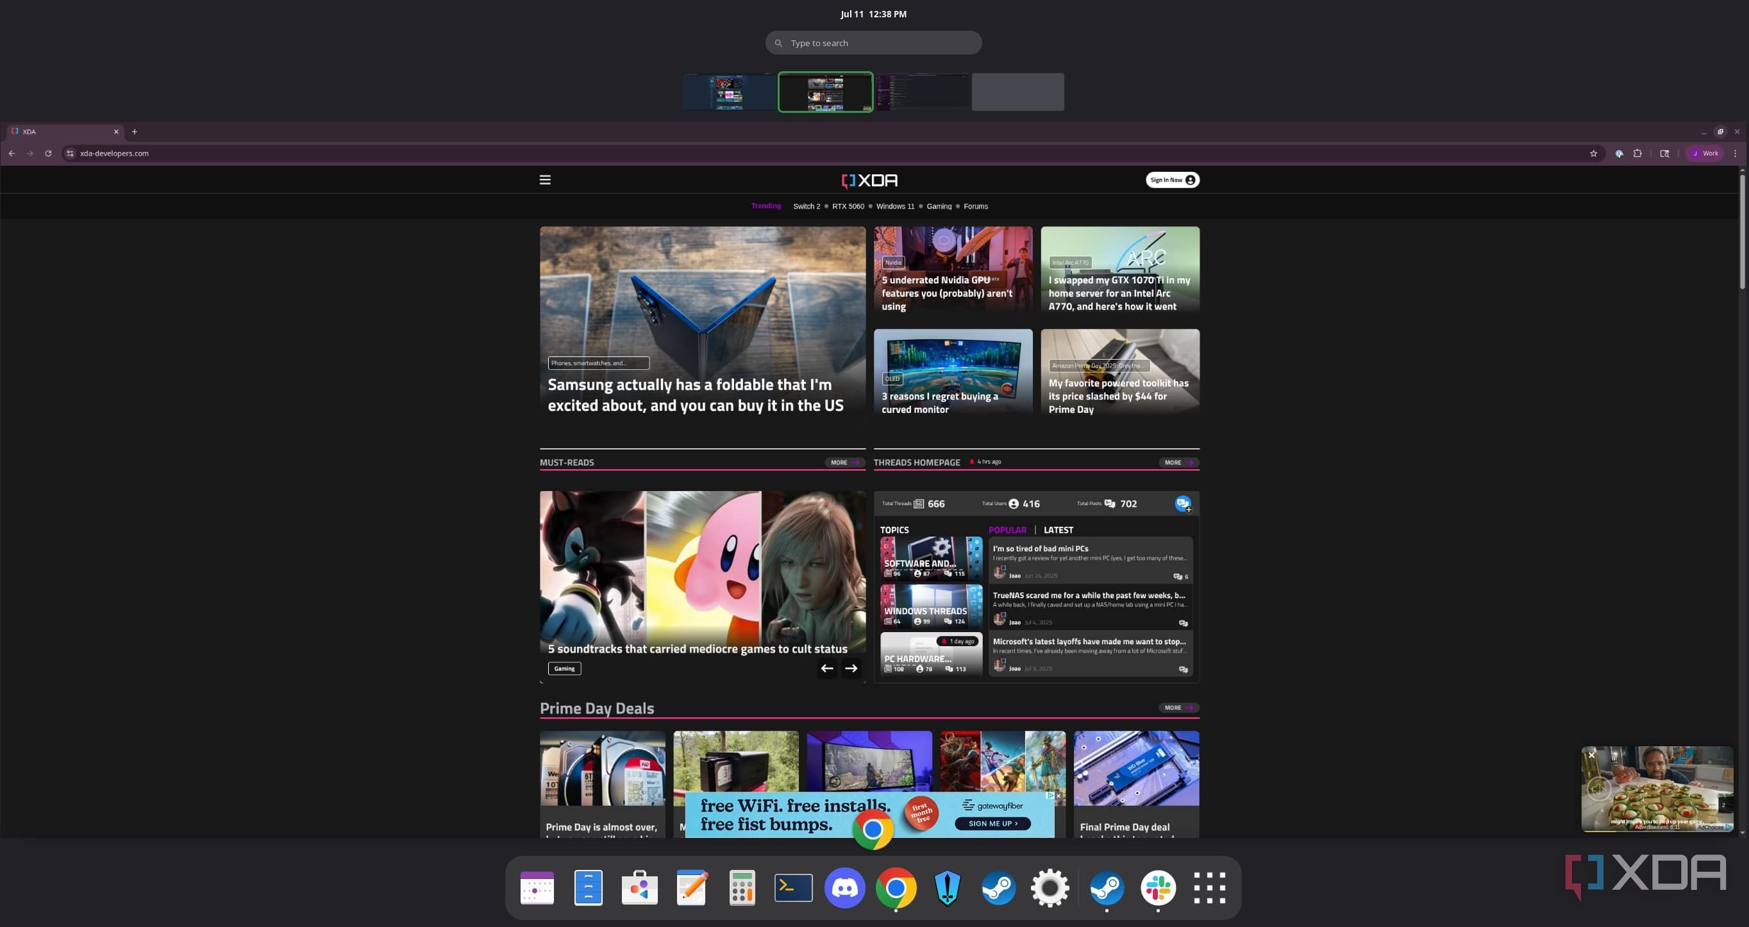
Task: Show all applications grid in the dock
Action: pyautogui.click(x=1209, y=888)
